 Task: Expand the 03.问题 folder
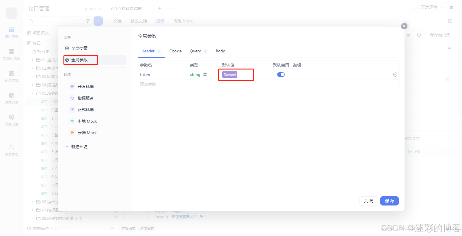(x=33, y=77)
